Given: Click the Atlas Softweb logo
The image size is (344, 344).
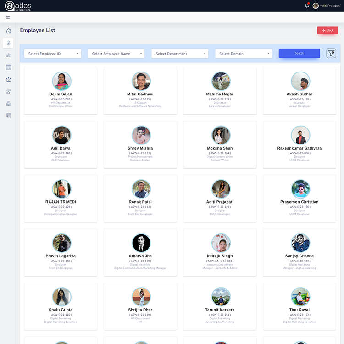Looking at the screenshot, I should 18,6.
